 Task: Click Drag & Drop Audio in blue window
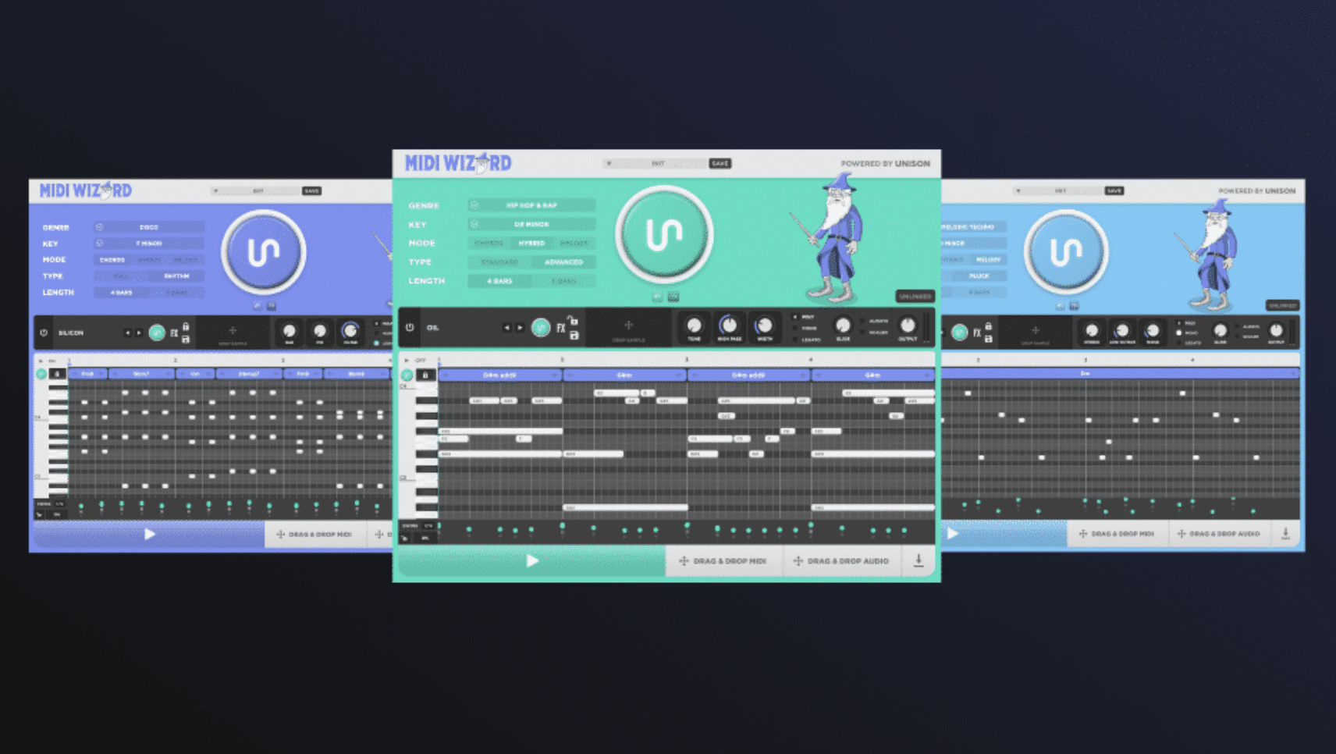1218,534
